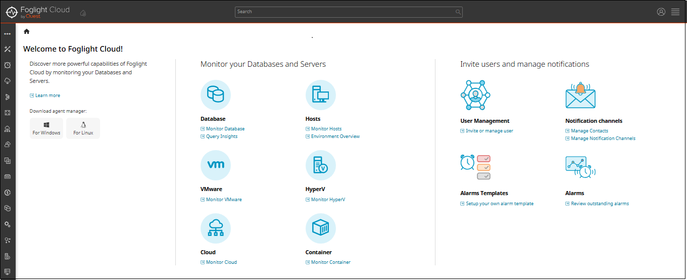Click the home breadcrumb icon
This screenshot has width=687, height=280.
(x=27, y=31)
